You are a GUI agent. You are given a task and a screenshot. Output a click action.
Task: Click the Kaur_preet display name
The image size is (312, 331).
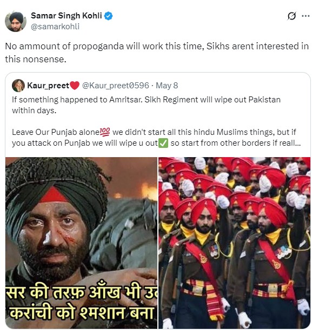point(48,86)
